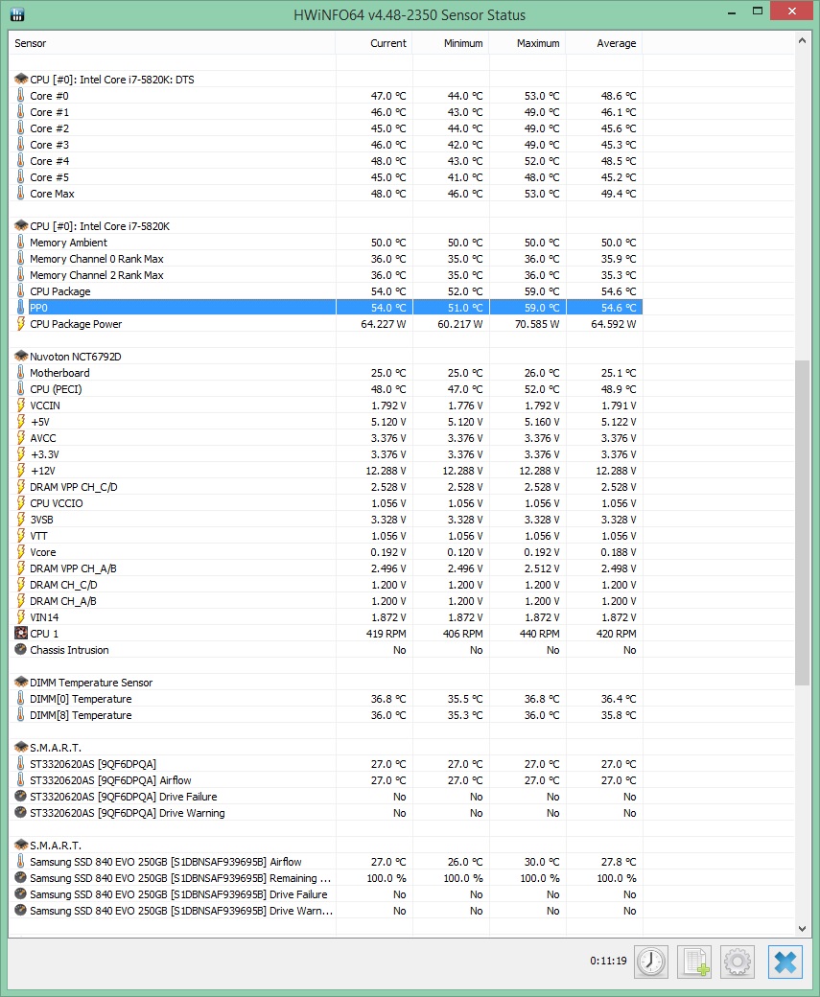
Task: Select the CPU VCCIO row
Action: tap(326, 503)
